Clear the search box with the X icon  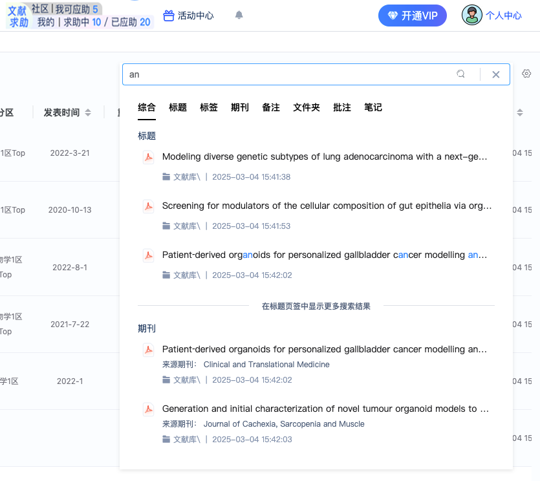[495, 74]
